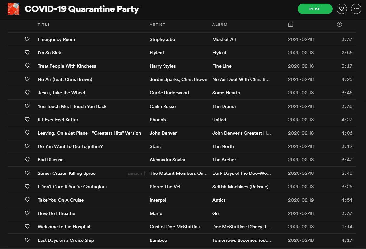This screenshot has width=366, height=249.
Task: Open artist Chris Brown
Action: click(x=194, y=80)
